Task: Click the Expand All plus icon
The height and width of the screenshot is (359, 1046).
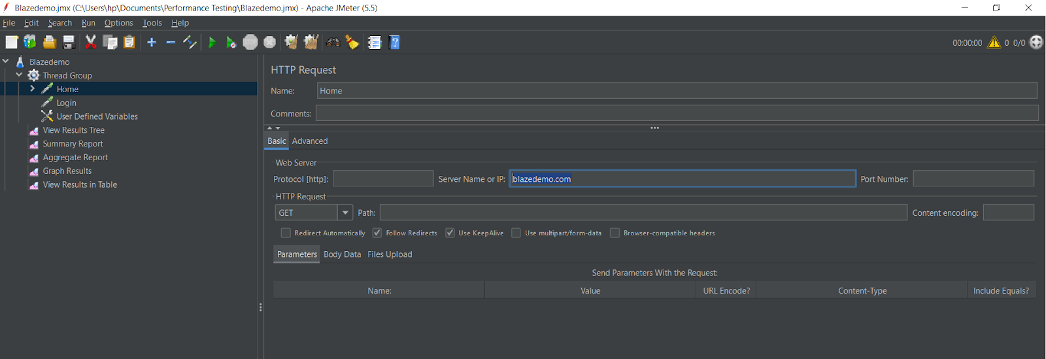Action: pos(152,43)
